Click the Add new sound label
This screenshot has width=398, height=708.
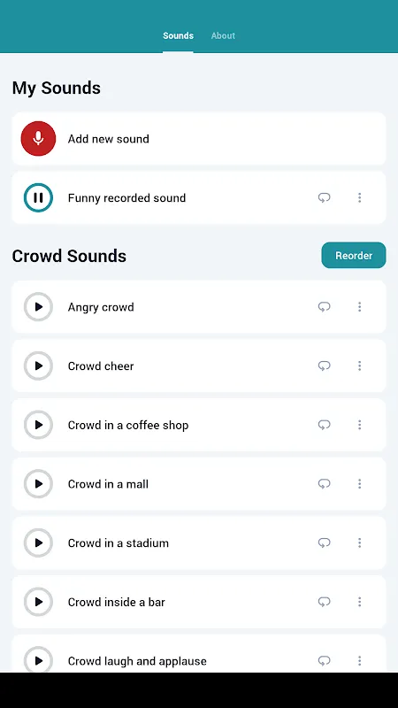pos(108,139)
